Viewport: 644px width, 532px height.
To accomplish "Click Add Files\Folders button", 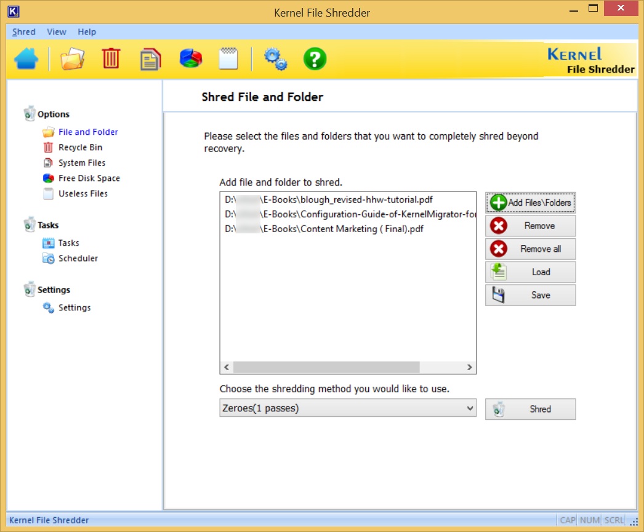I will [531, 203].
